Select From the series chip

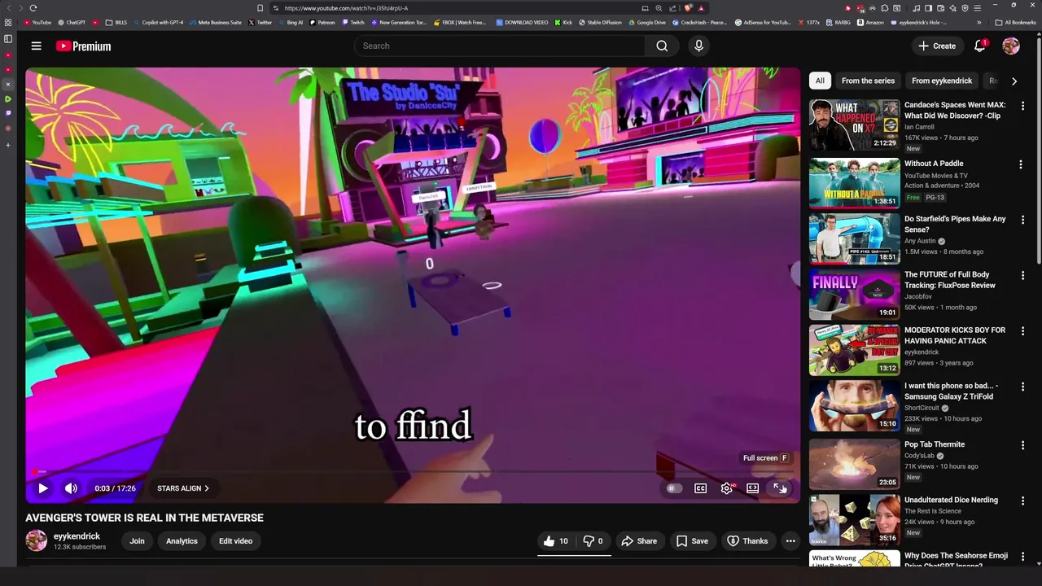[868, 81]
